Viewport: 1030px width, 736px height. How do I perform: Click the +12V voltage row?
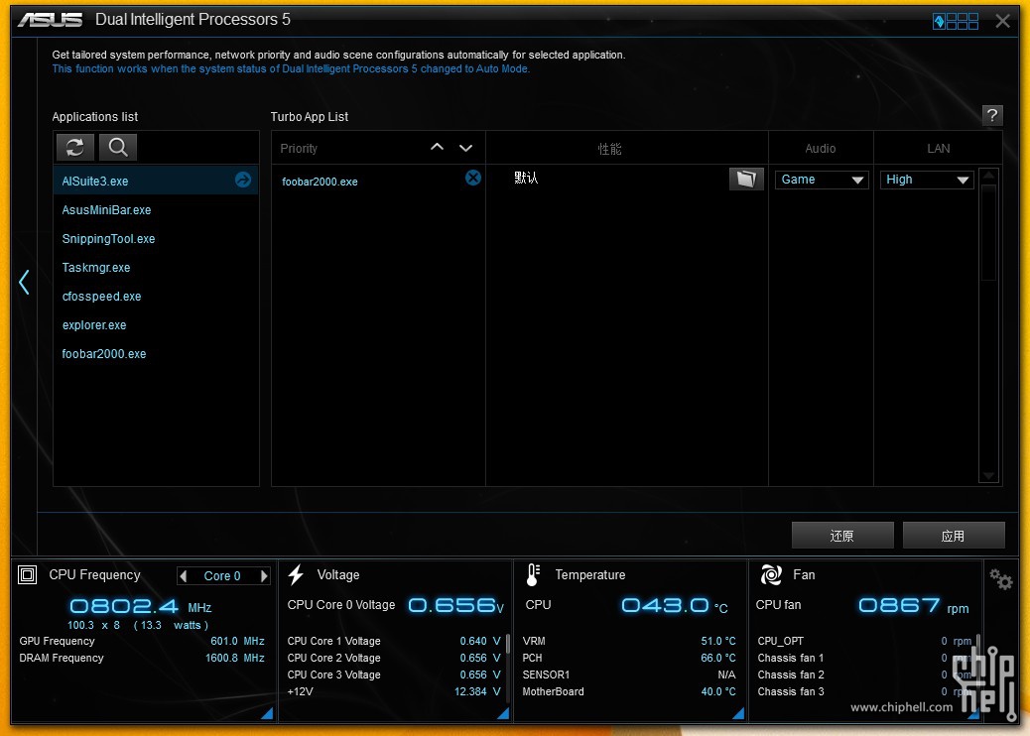[x=394, y=691]
